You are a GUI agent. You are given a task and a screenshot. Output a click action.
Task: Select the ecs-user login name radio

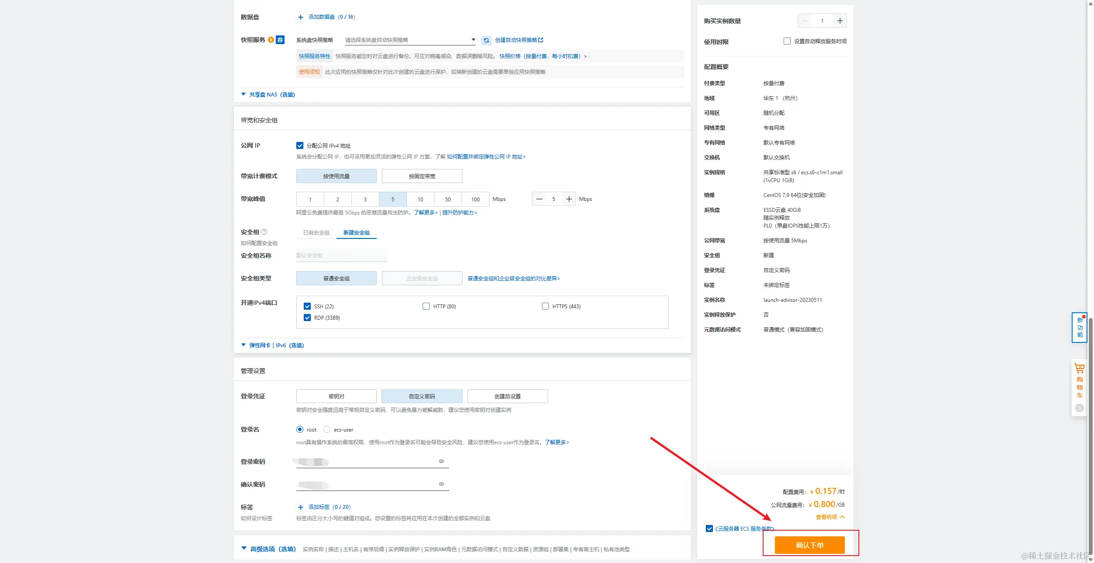327,429
